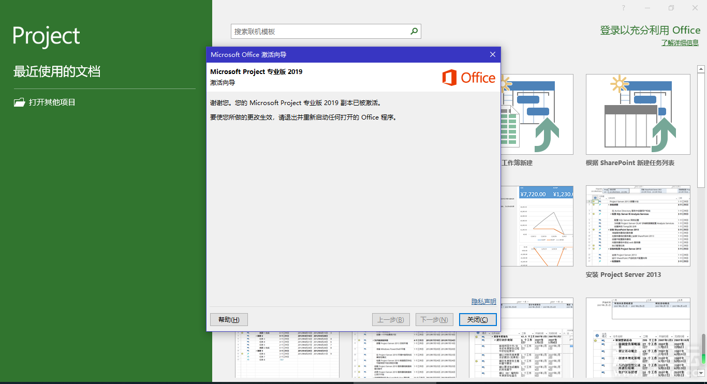Image resolution: width=707 pixels, height=384 pixels.
Task: Click scrollbar up arrow in template gallery
Action: point(701,68)
